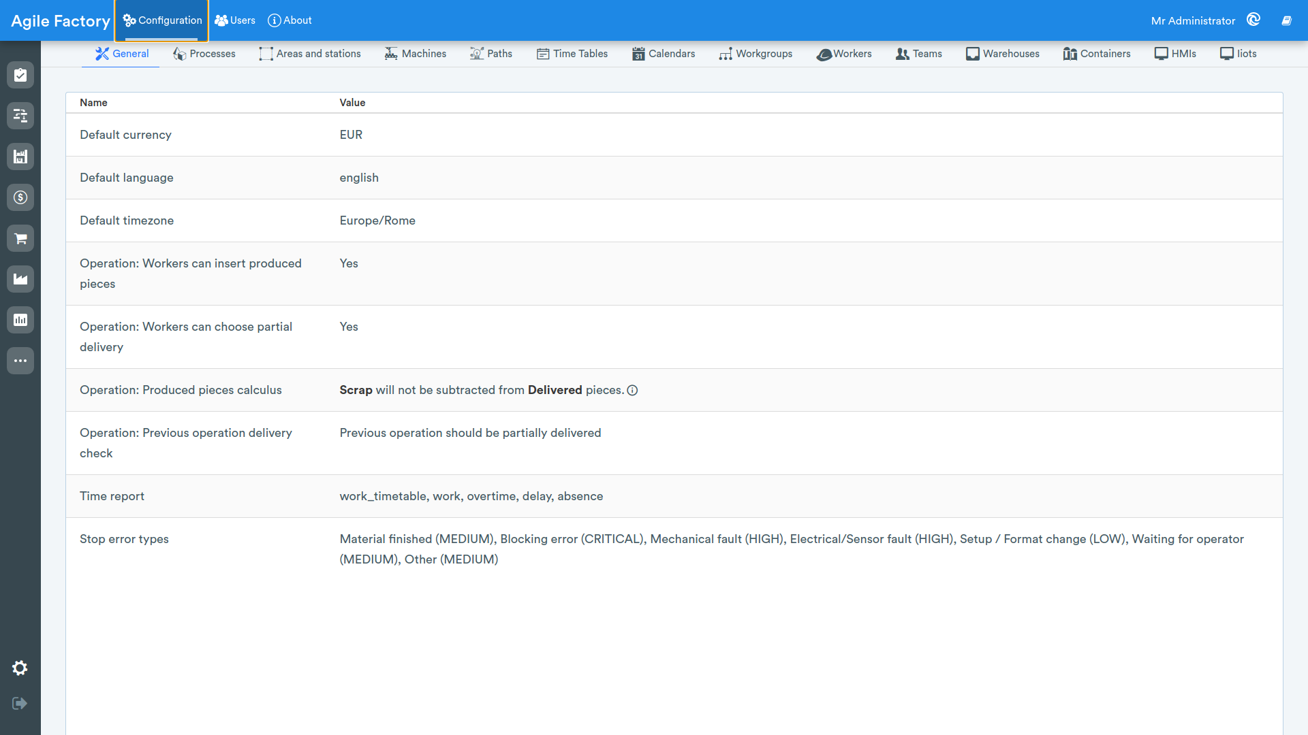Open the shopping cart sidebar icon

[x=20, y=238]
